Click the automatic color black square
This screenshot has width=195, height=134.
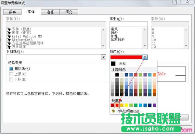point(113,64)
